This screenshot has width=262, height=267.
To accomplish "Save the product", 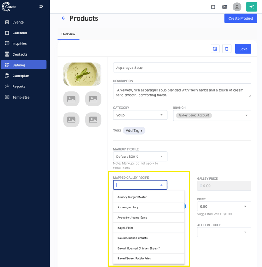I will coord(243,49).
